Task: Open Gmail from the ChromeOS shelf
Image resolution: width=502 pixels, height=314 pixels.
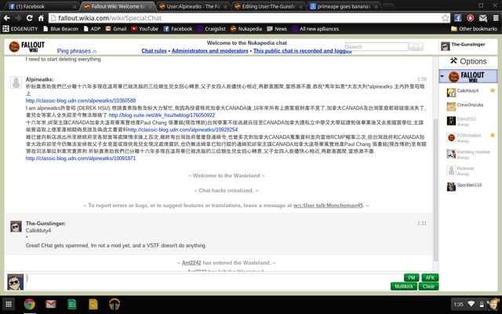Action: [x=51, y=304]
